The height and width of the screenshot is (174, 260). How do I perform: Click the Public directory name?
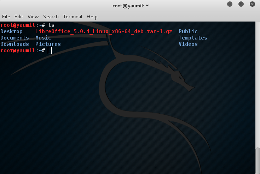coord(188,31)
